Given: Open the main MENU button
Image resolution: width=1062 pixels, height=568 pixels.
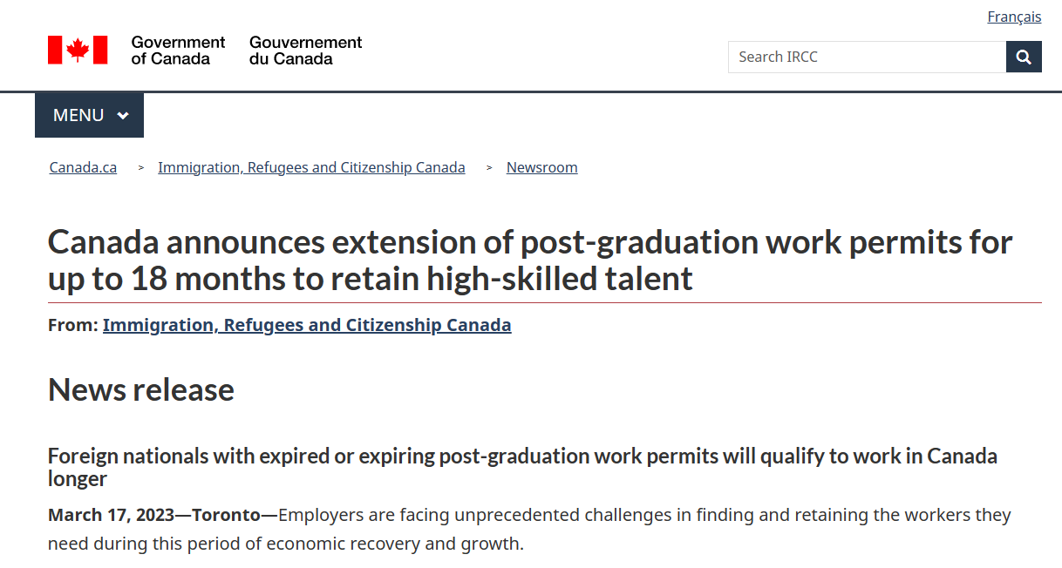Looking at the screenshot, I should 89,115.
